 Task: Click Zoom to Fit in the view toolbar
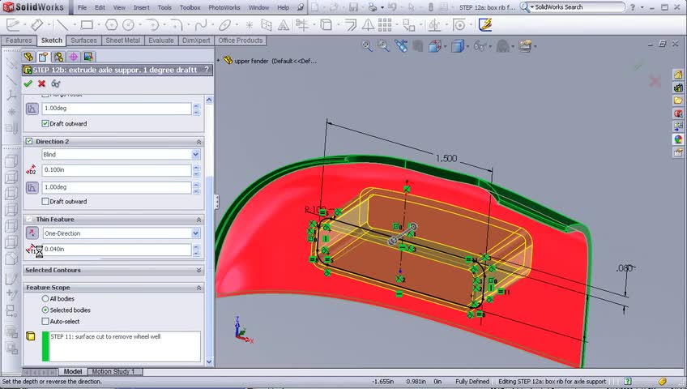367,45
